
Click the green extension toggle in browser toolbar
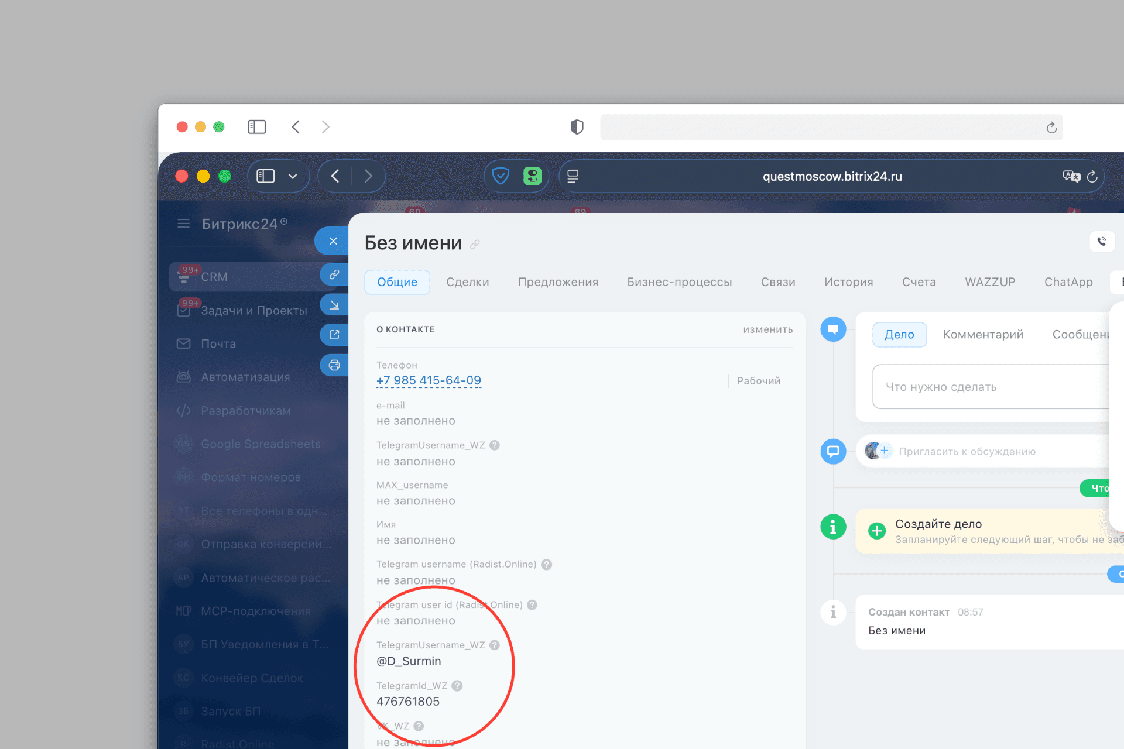tap(532, 176)
